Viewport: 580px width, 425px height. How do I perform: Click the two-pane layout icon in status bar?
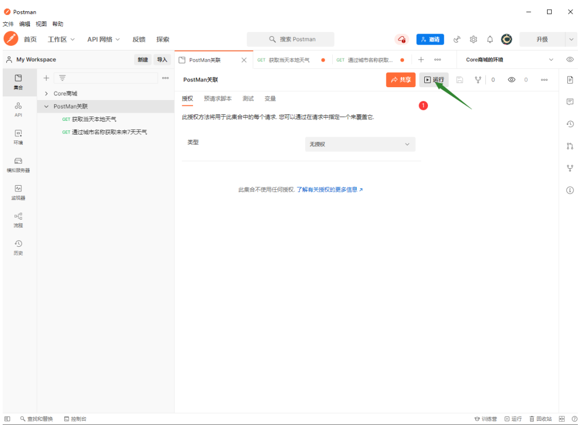click(x=562, y=419)
